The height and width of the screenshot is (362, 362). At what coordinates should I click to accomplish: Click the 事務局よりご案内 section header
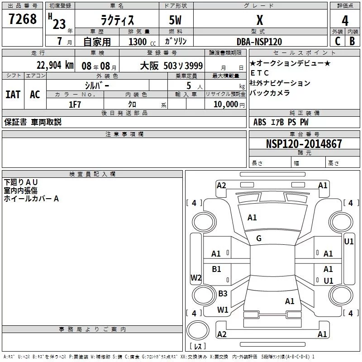click(x=92, y=329)
